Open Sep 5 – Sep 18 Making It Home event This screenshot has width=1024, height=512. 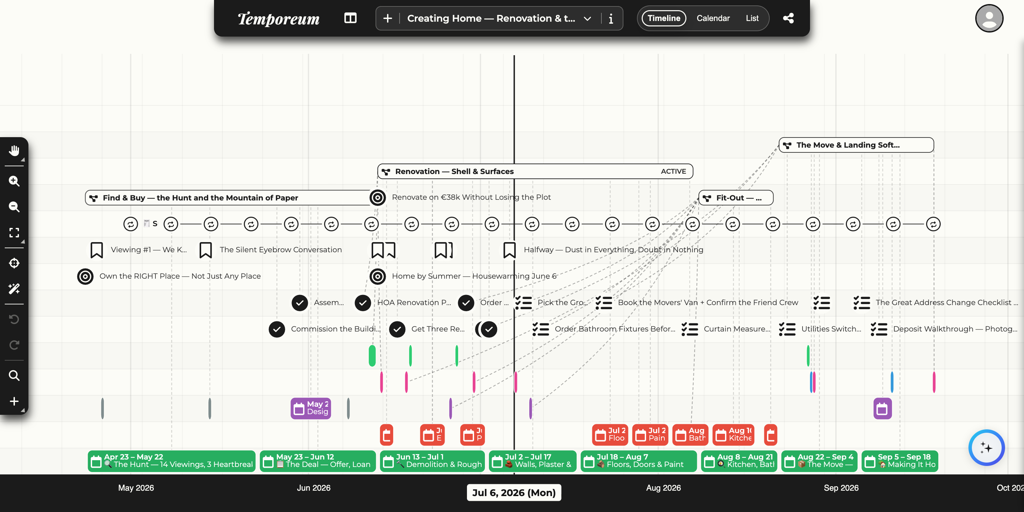tap(900, 461)
